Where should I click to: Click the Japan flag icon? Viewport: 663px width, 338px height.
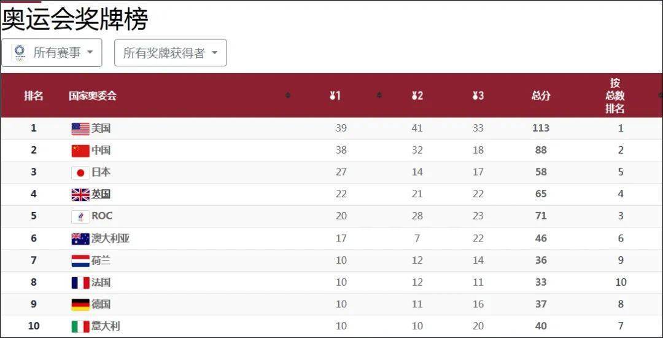(80, 173)
